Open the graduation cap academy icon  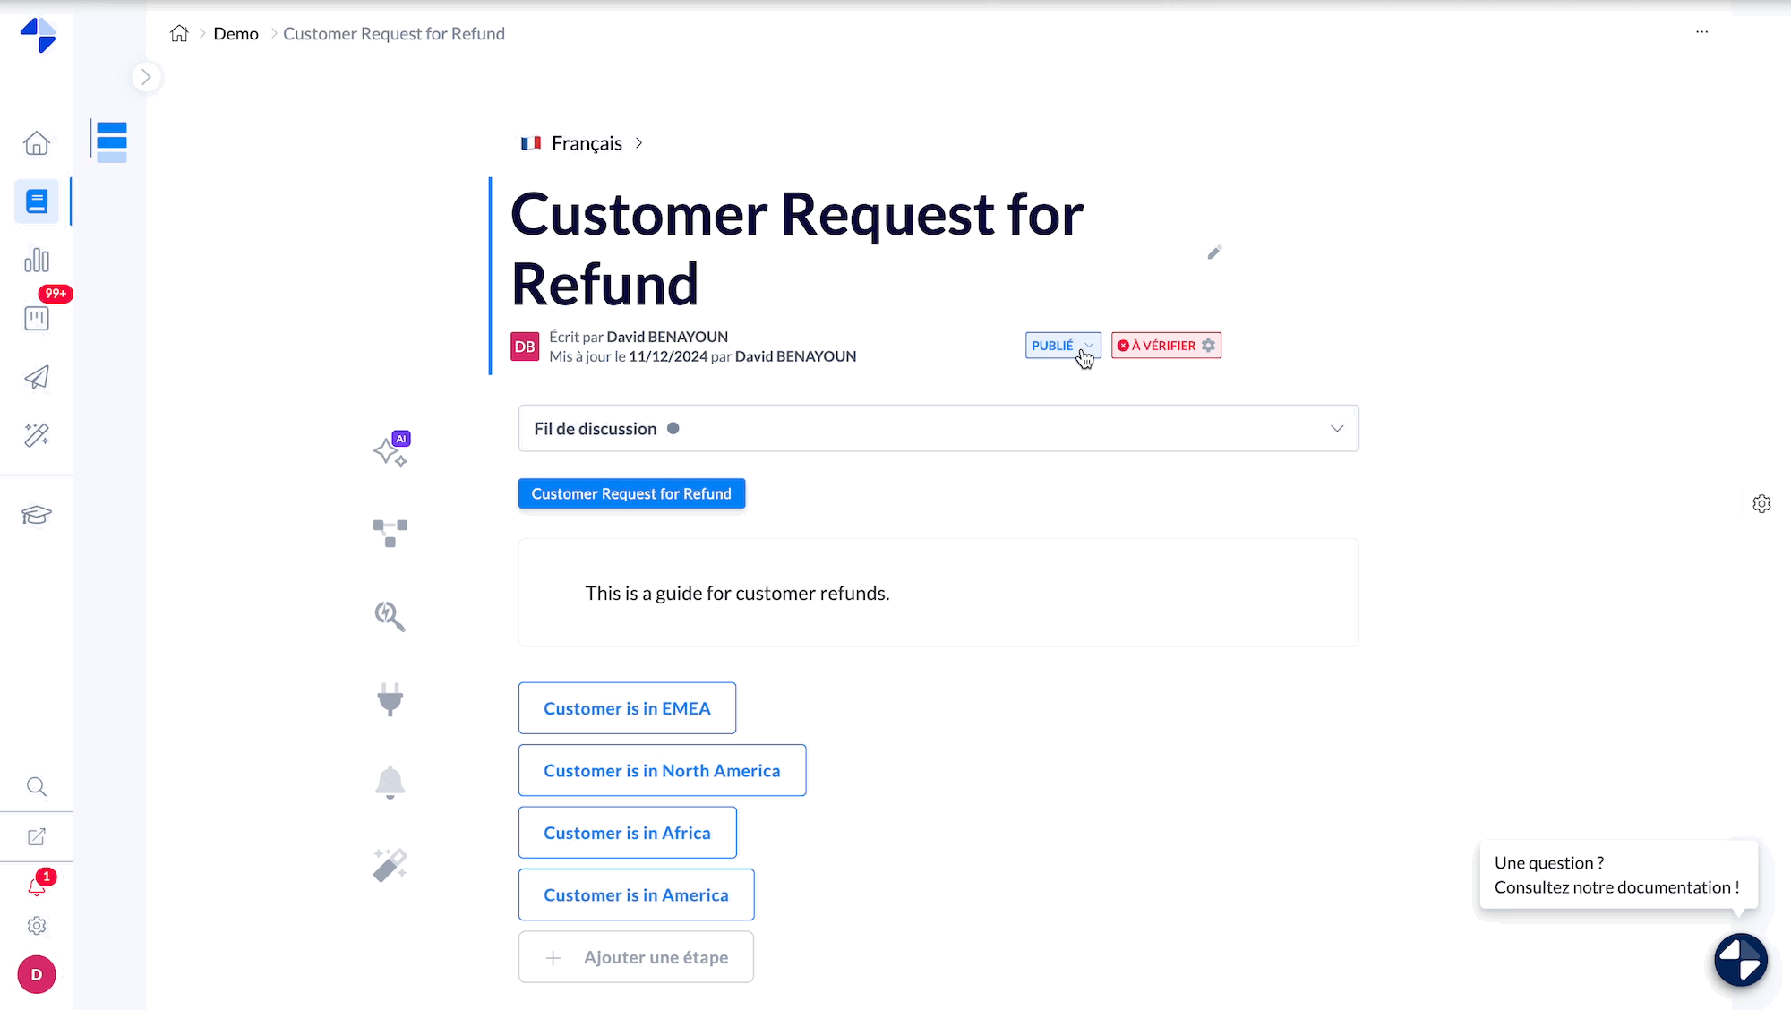37,515
